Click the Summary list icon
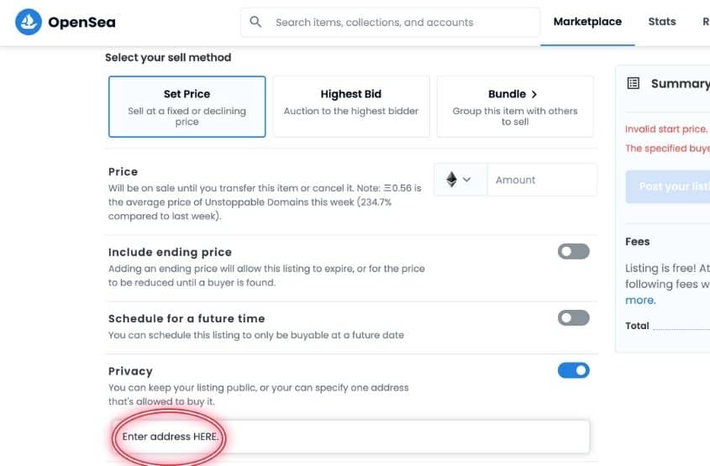The height and width of the screenshot is (466, 710). (633, 83)
